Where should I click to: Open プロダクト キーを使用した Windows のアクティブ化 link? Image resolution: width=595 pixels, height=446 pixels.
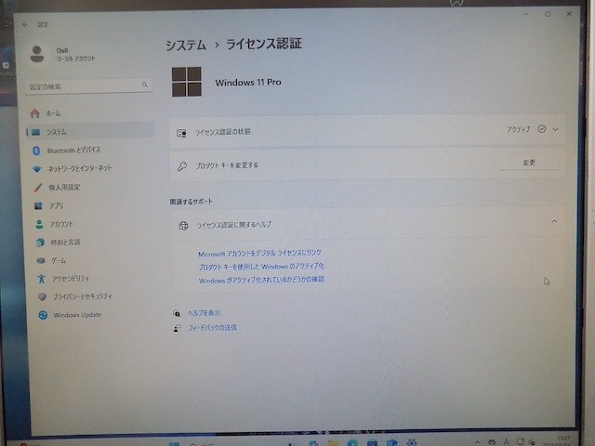tap(261, 267)
